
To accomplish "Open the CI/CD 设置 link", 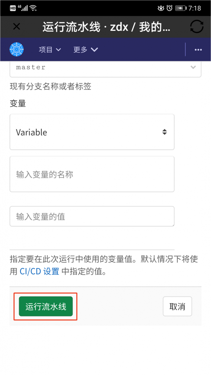I will [x=40, y=272].
